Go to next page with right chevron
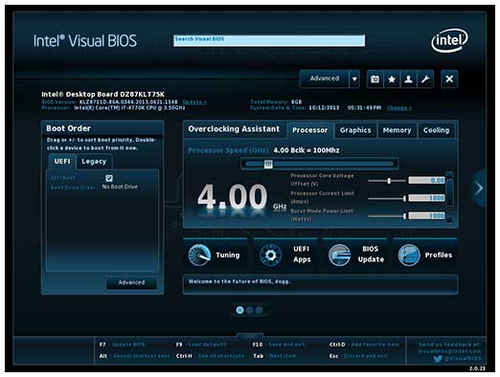This screenshot has height=377, width=500. pos(479,188)
